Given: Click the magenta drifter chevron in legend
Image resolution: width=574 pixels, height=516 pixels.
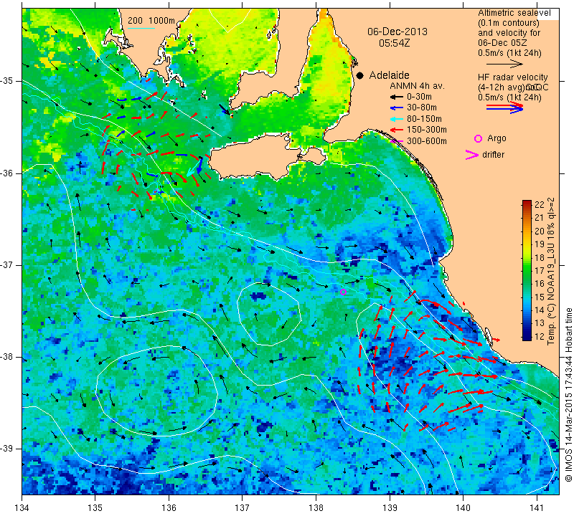Looking at the screenshot, I should point(472,155).
